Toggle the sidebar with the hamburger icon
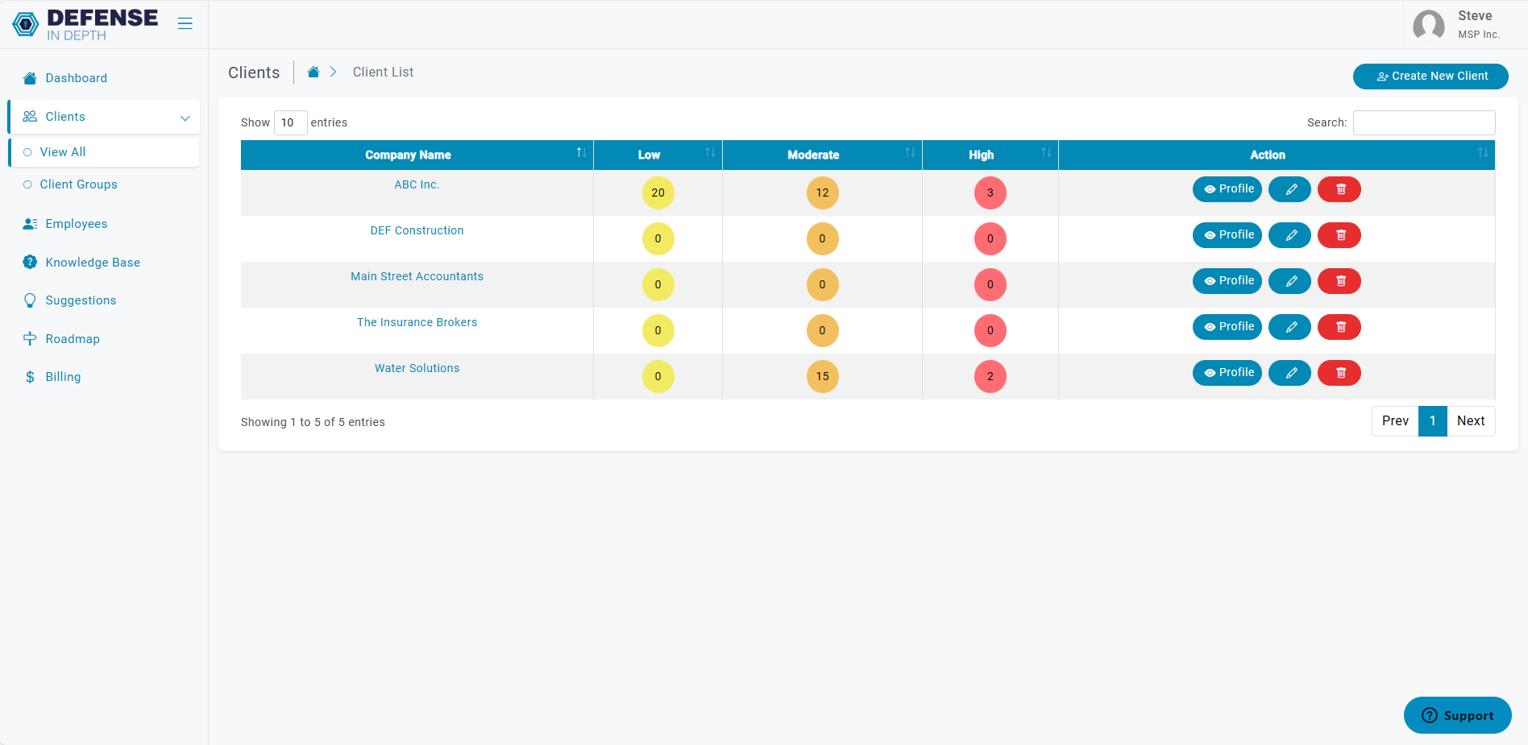The height and width of the screenshot is (745, 1528). (185, 23)
